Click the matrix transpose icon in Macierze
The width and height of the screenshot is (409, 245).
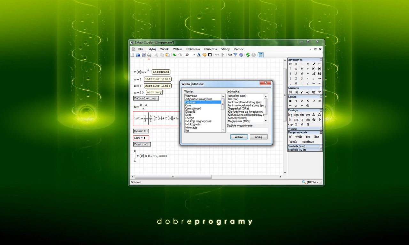pyautogui.click(x=302, y=92)
